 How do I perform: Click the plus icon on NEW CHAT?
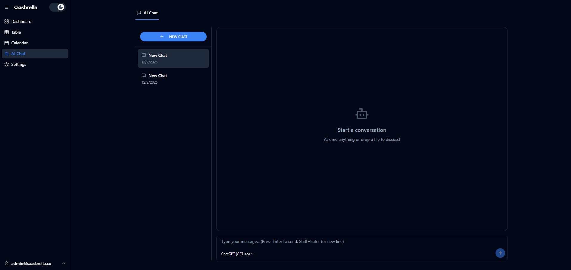pyautogui.click(x=162, y=37)
